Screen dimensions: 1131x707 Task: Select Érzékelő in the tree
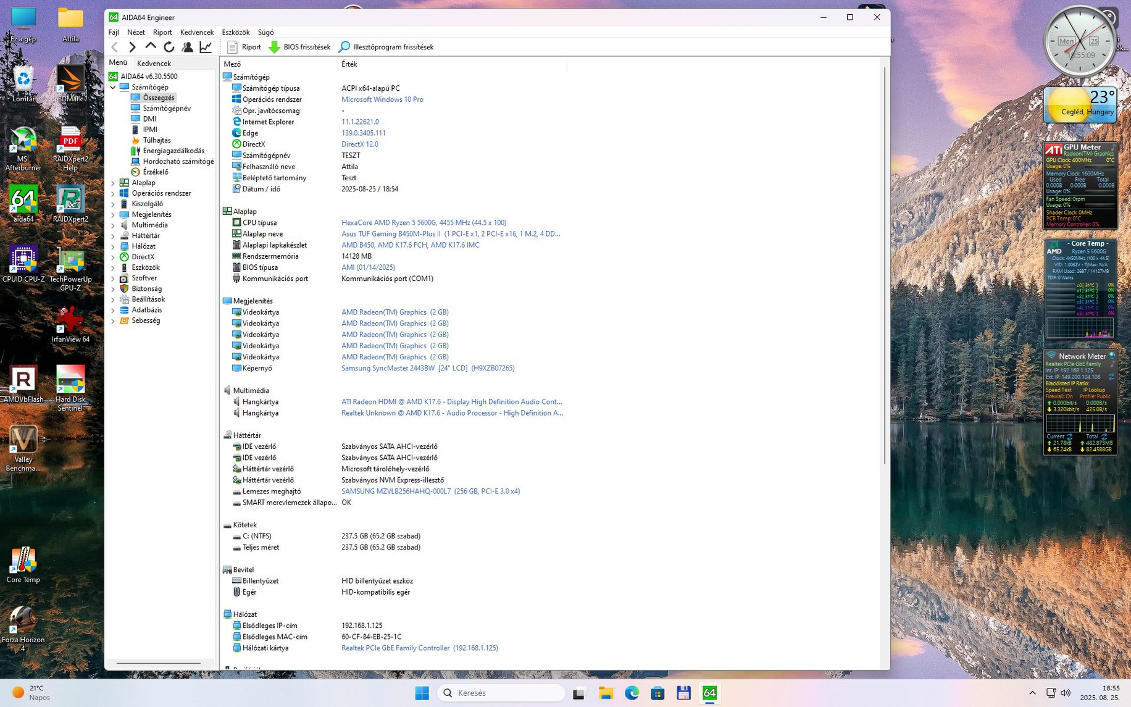[x=156, y=172]
